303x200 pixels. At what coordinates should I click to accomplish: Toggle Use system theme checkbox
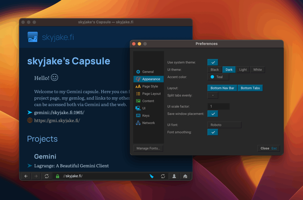(x=213, y=62)
